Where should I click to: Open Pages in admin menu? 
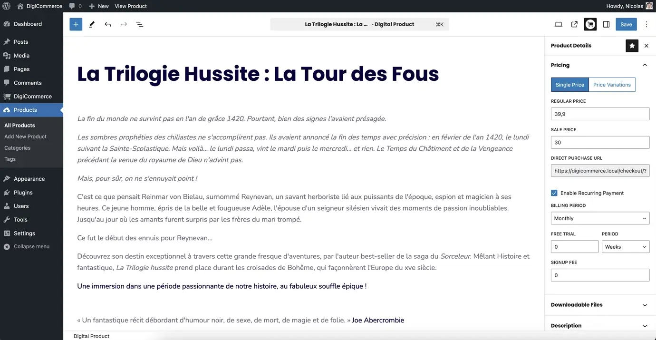[x=31, y=69]
